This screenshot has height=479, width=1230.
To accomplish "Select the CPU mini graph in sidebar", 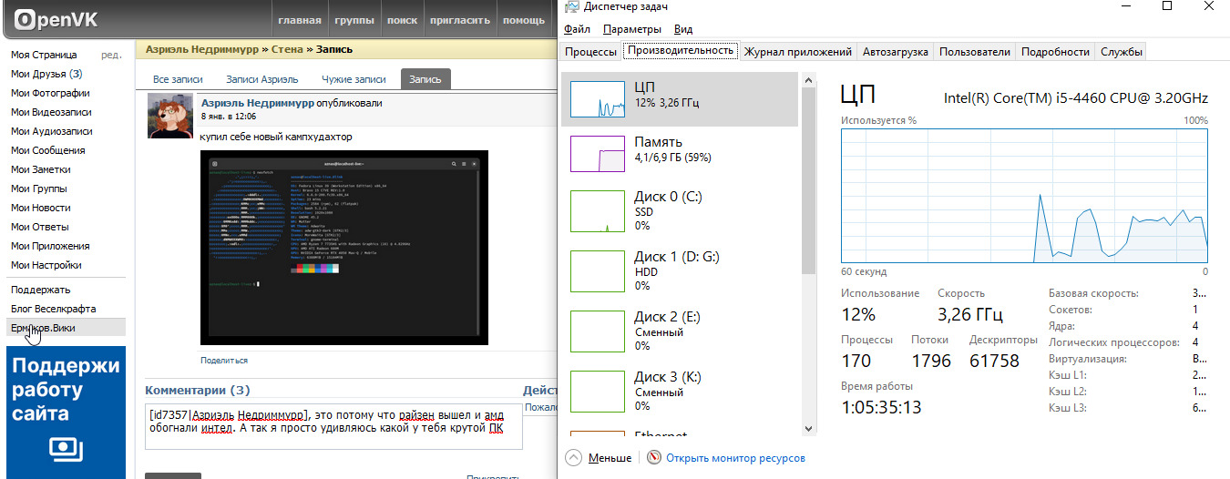I will click(597, 99).
